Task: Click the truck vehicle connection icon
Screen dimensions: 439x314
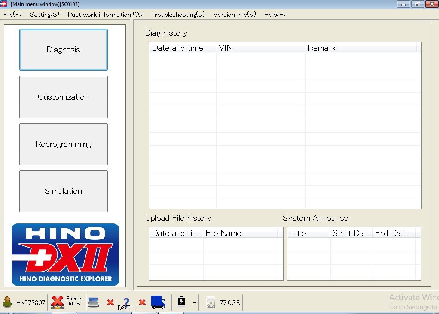Action: (158, 302)
